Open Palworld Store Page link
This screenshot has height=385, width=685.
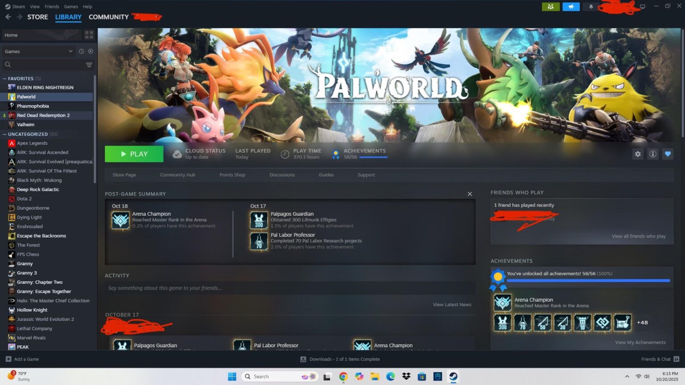[124, 175]
